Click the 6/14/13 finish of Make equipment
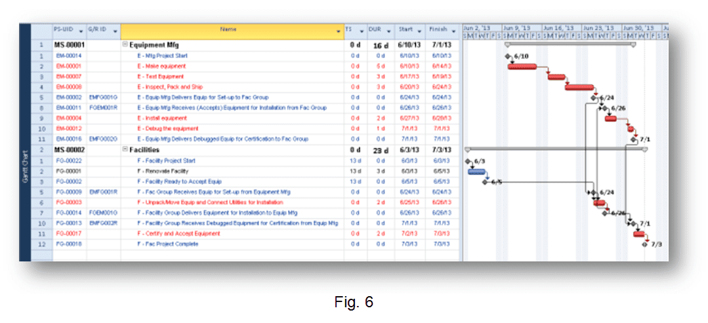 pyautogui.click(x=442, y=66)
